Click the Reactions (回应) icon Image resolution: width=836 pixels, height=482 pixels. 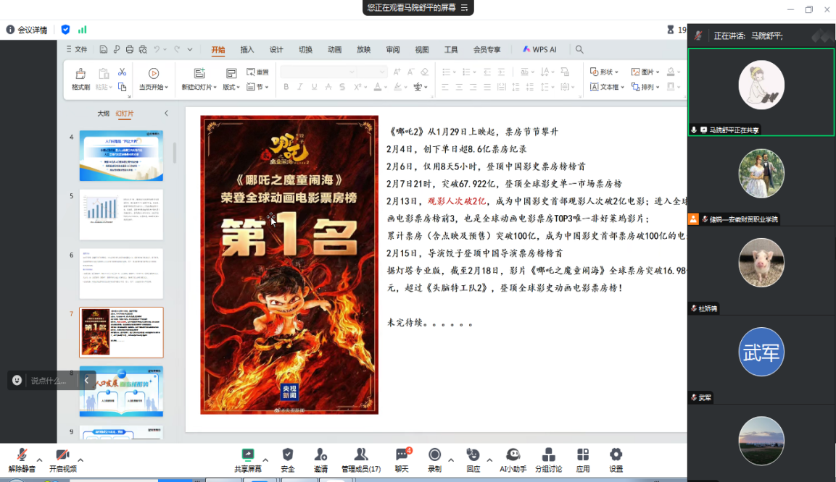pos(473,459)
